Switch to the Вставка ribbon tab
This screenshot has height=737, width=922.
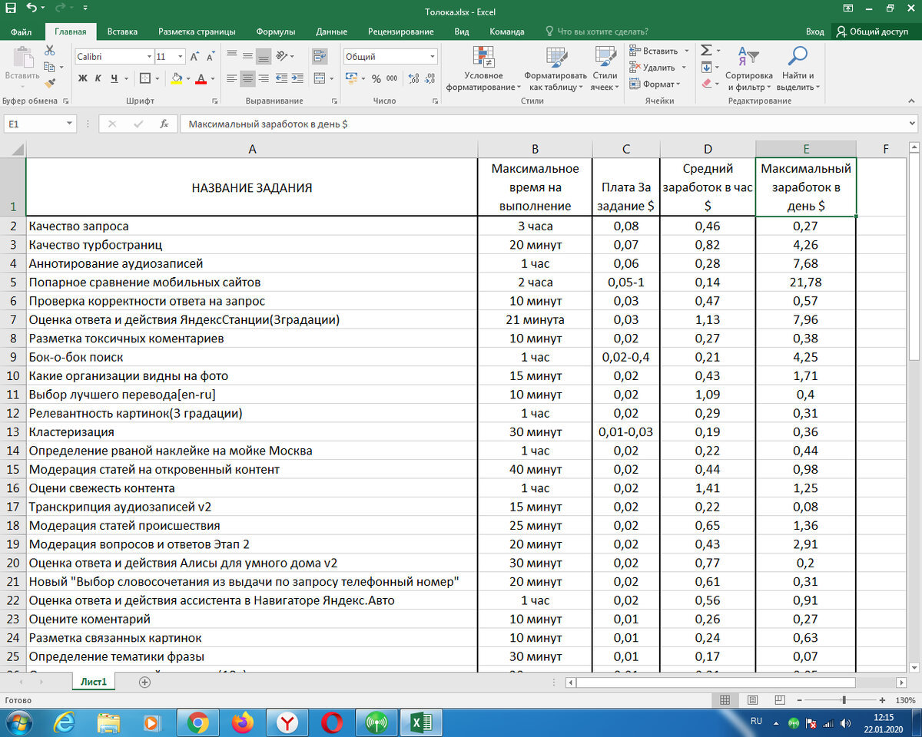[x=123, y=31]
